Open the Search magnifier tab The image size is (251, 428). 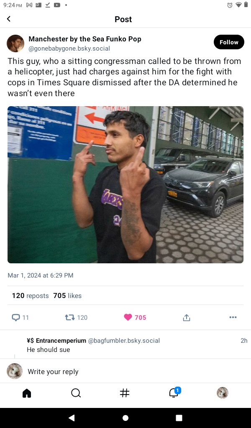[x=76, y=393]
